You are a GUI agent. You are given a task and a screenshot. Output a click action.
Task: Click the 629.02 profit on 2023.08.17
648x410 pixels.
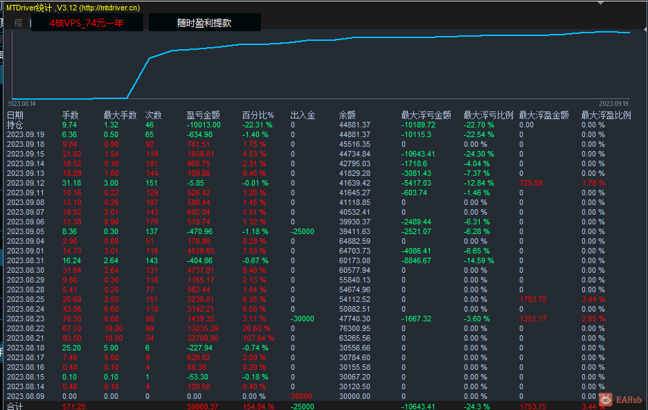[199, 358]
